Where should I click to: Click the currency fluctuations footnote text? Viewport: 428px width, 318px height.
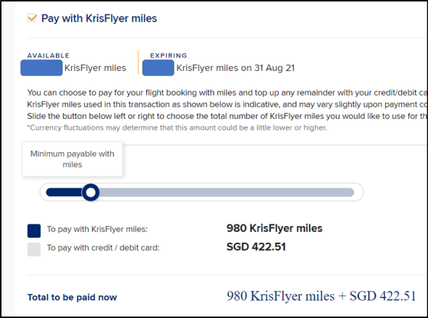coord(177,127)
